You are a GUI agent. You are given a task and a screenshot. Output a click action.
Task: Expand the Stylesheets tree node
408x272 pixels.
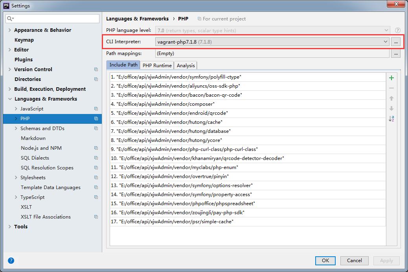click(x=16, y=178)
